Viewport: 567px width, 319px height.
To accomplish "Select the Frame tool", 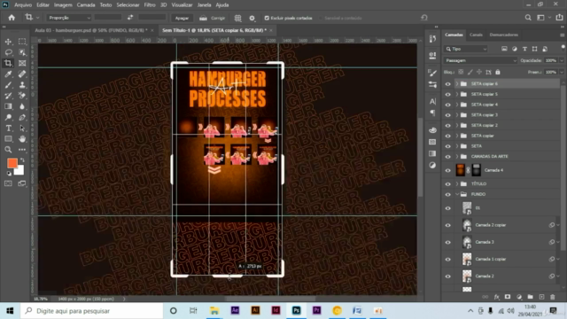I will 22,63.
